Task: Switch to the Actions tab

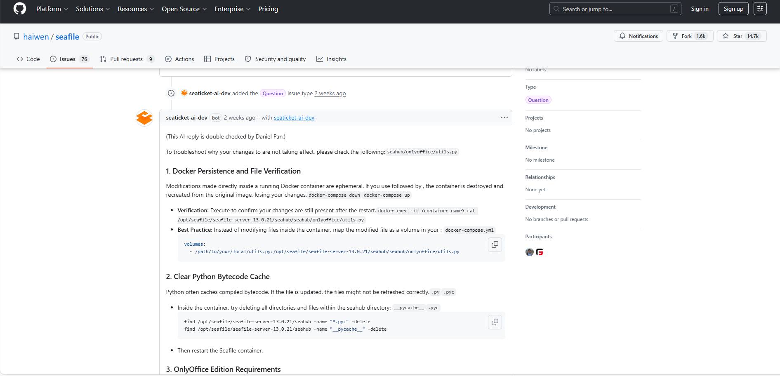Action: pyautogui.click(x=179, y=59)
